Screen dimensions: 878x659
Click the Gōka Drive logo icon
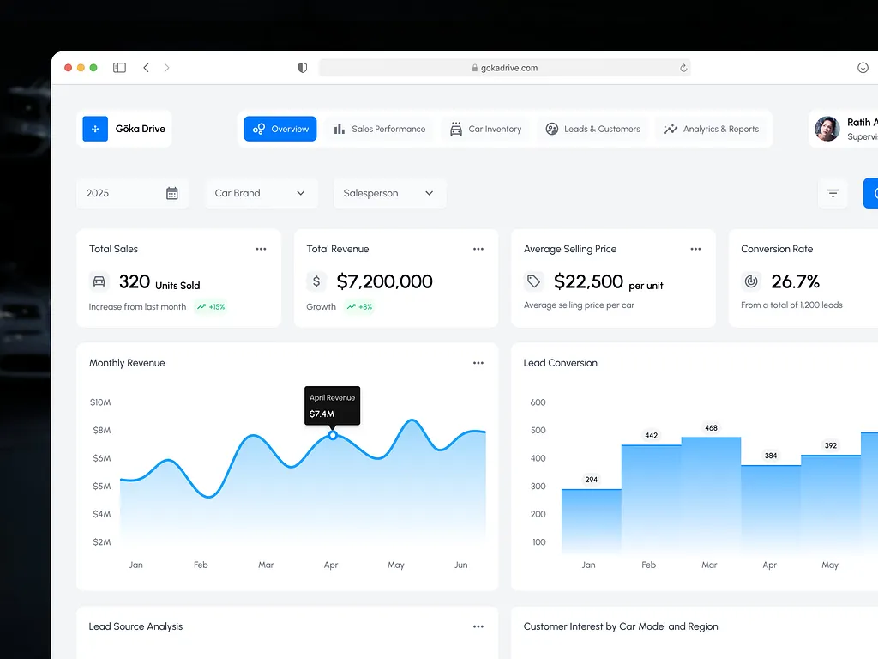(95, 129)
